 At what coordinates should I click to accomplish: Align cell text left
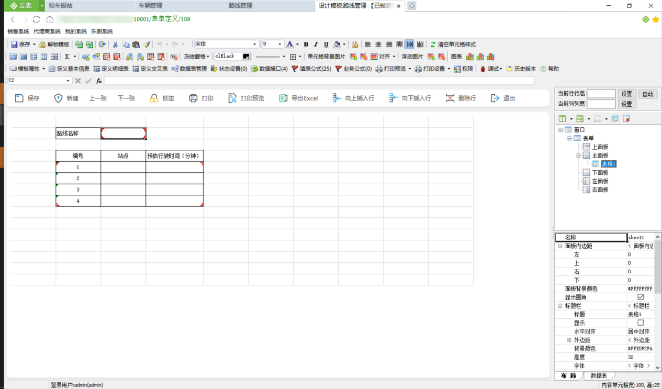click(x=368, y=45)
